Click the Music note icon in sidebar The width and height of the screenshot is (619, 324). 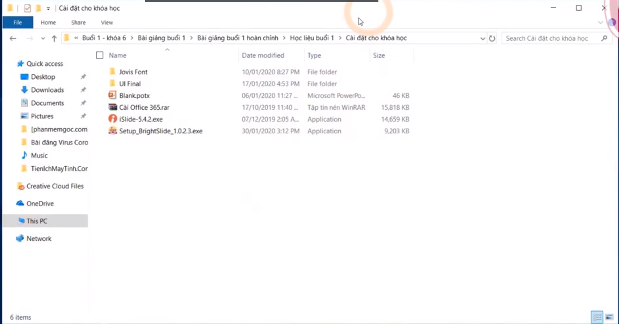[24, 155]
